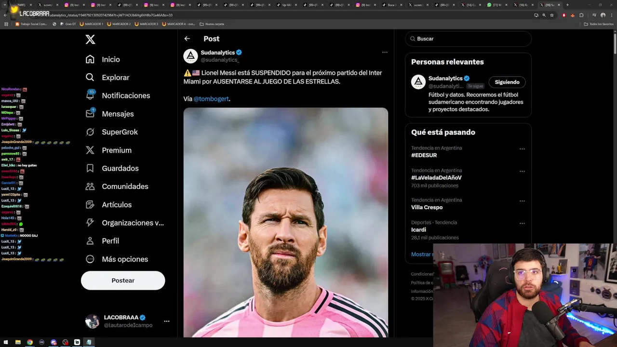This screenshot has width=617, height=347.
Task: Open Chrome from the taskbar
Action: click(30, 342)
